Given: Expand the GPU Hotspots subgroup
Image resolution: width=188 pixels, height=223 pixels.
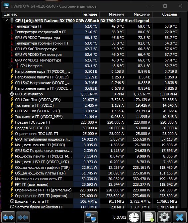Looking at the screenshot, I should click(x=11, y=66).
